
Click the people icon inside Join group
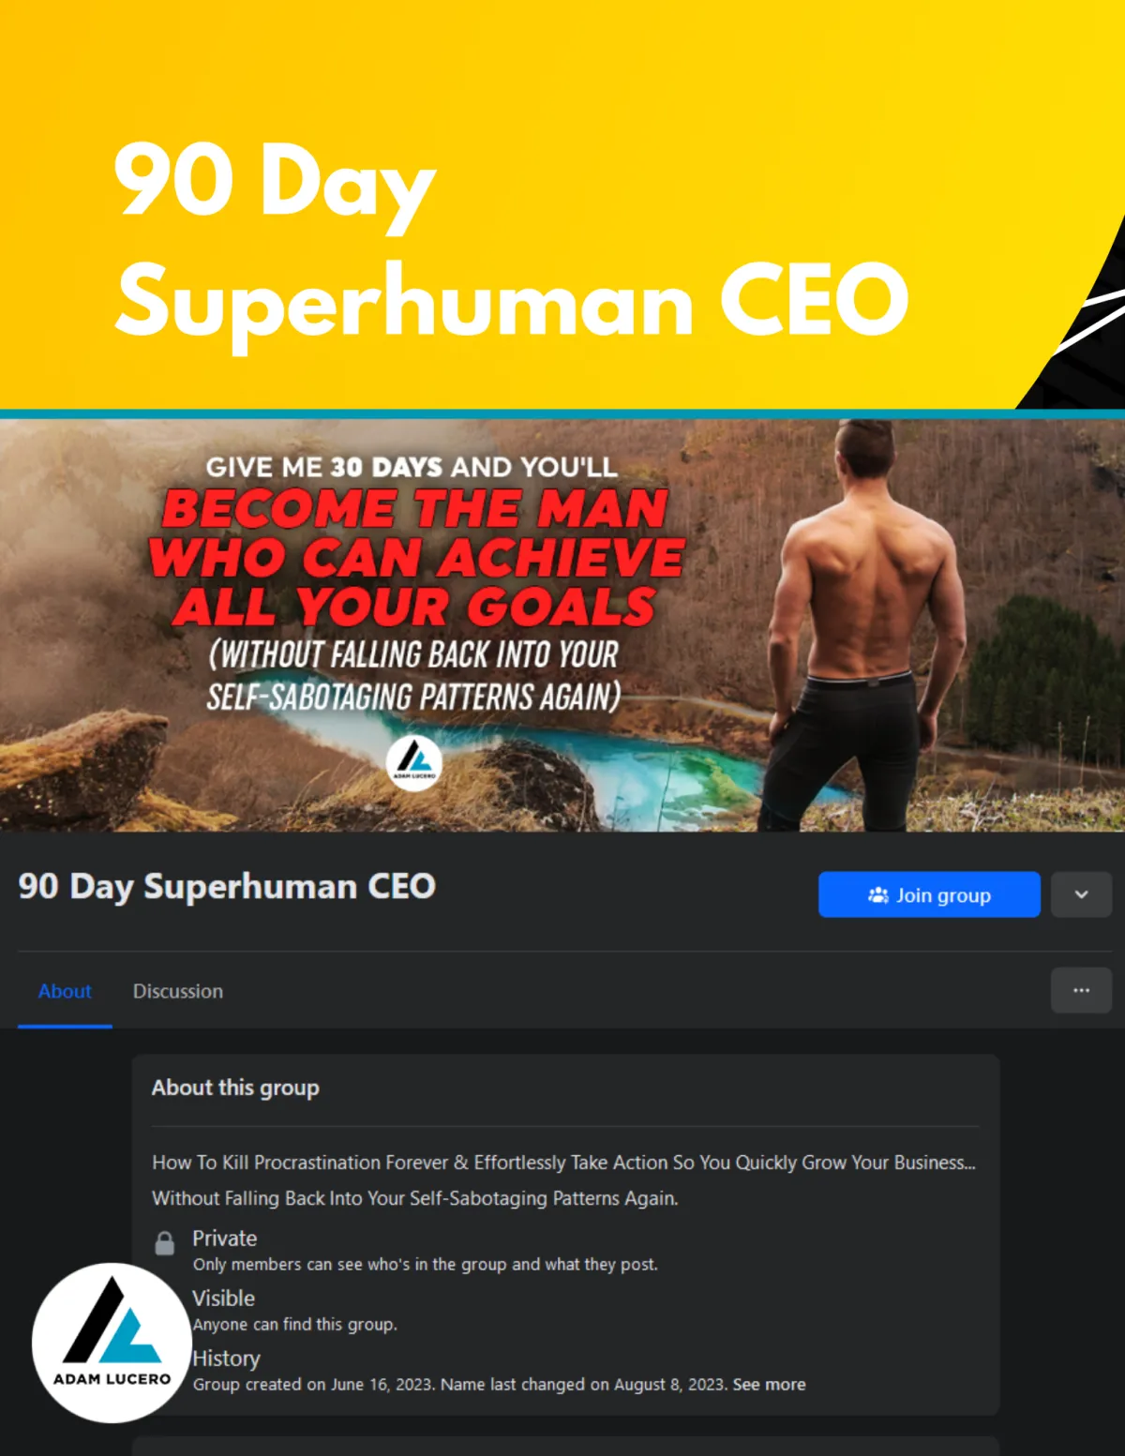[x=878, y=895]
